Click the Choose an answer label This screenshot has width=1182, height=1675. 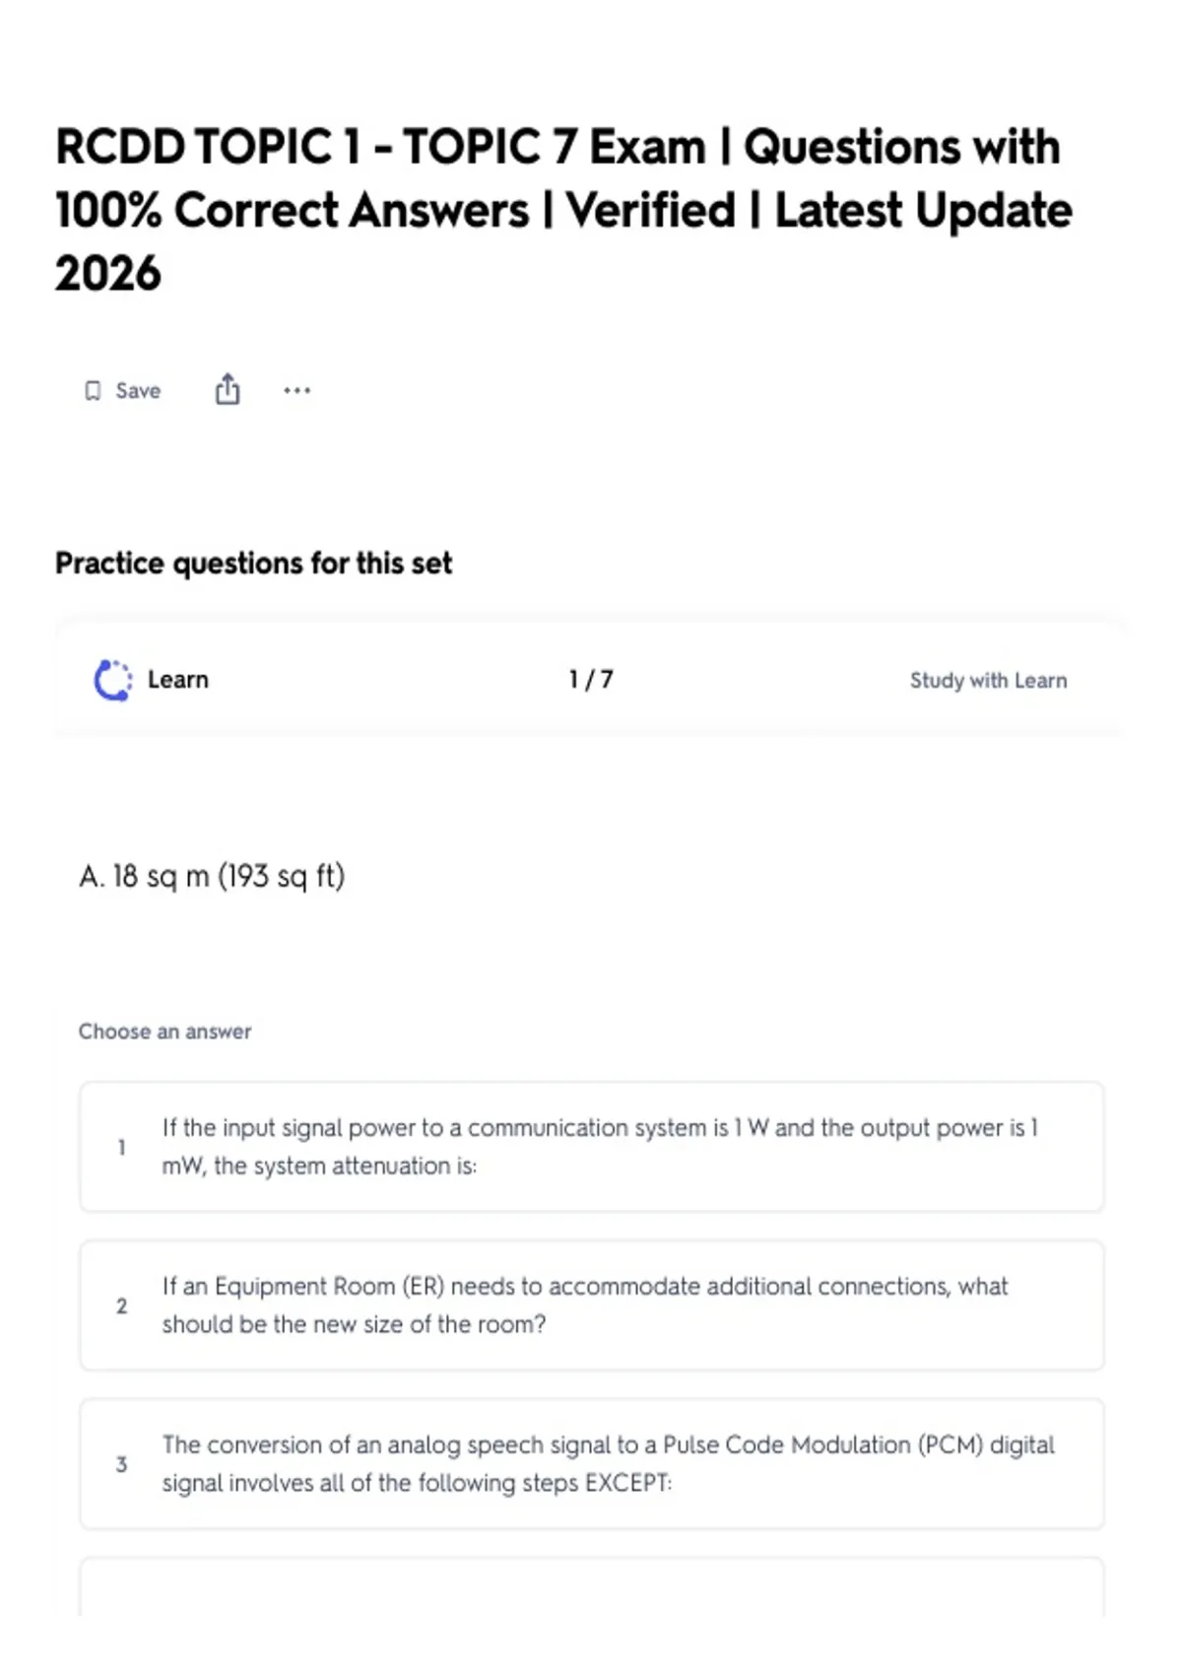[x=164, y=1032]
